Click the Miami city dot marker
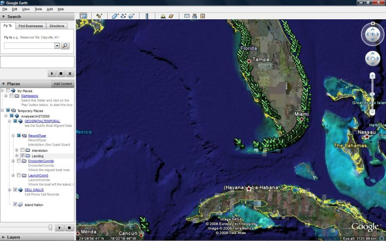Screen dimensions: 386x241 pos(302,119)
